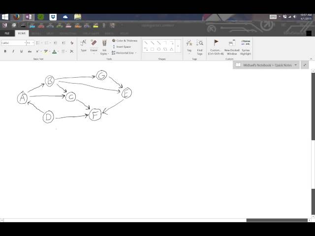Choose the rectangle shape

[x=152, y=49]
